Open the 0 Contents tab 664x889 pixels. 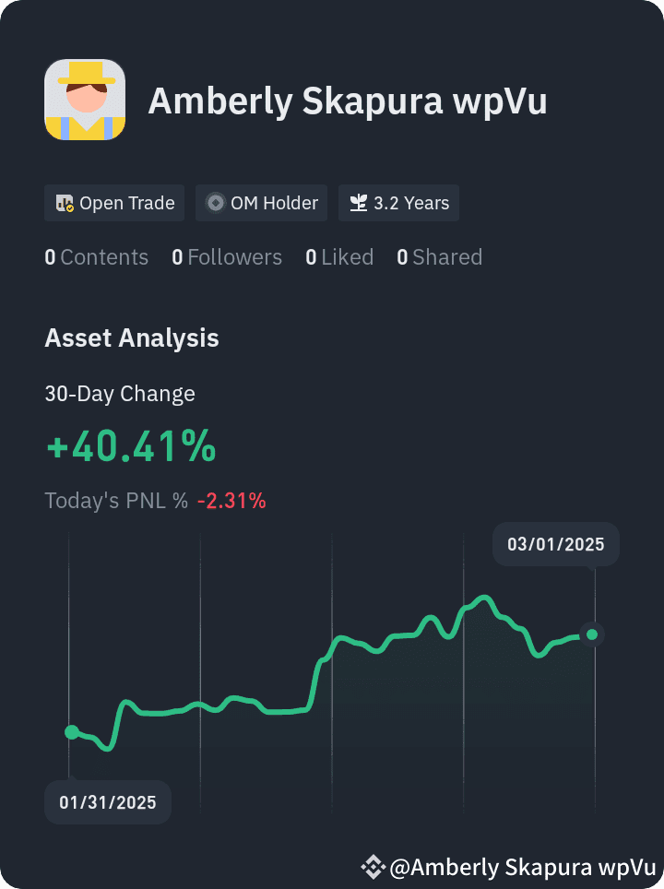97,257
